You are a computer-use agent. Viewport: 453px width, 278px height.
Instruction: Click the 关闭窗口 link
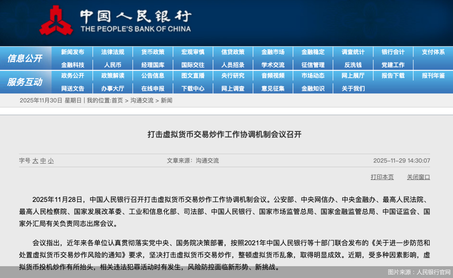[418, 177]
